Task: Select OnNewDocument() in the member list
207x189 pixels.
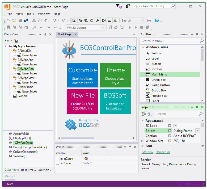Action: click(x=25, y=152)
